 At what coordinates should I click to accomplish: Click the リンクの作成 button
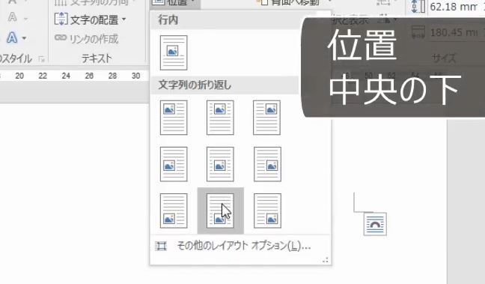point(87,39)
